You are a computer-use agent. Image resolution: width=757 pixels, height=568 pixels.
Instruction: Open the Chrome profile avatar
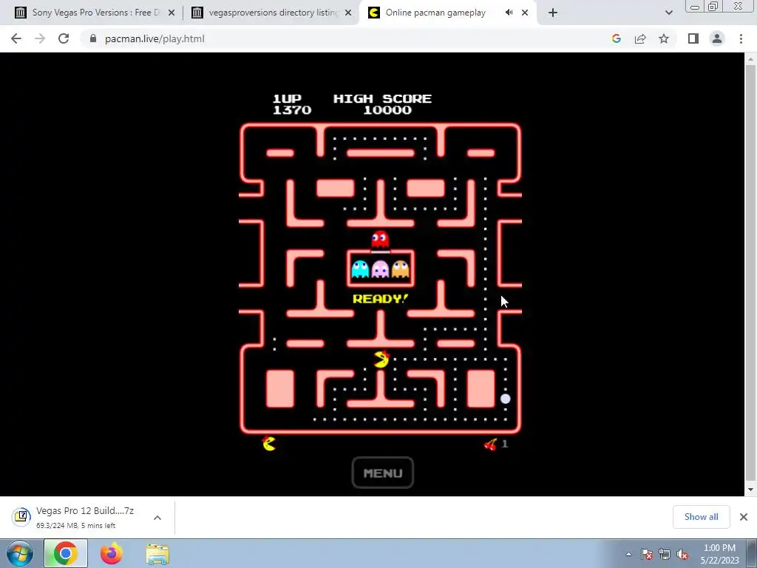717,38
